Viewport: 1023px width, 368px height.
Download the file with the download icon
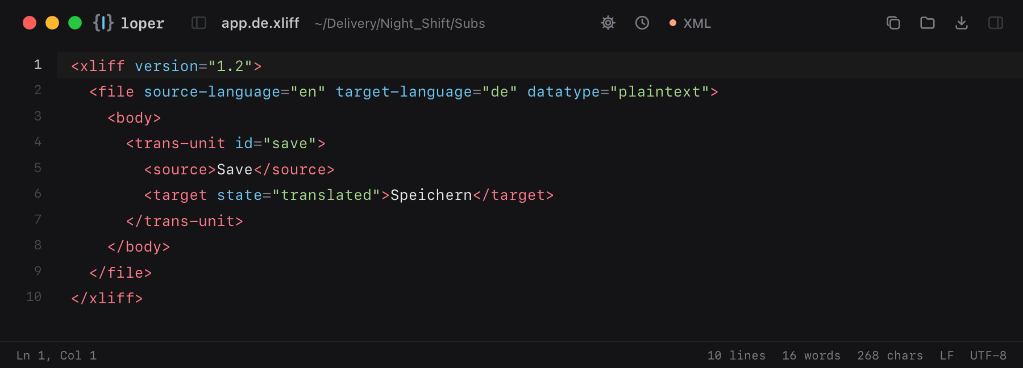[x=962, y=23]
